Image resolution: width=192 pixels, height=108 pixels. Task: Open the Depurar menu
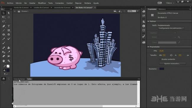[78, 3]
